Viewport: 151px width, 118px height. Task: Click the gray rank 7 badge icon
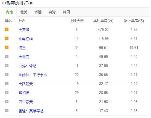7,83
